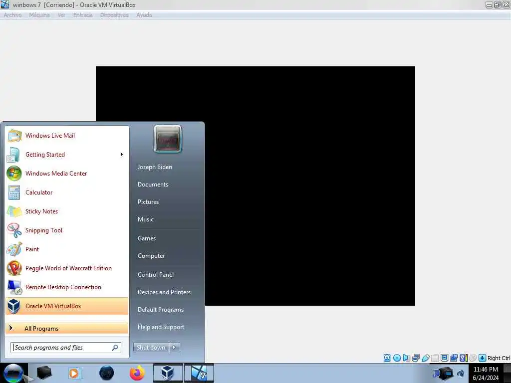
Task: Switch to the winbows 7 VM taskbar button
Action: 199,373
